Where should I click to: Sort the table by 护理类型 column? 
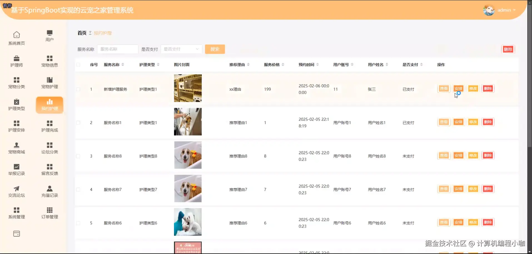pyautogui.click(x=158, y=65)
